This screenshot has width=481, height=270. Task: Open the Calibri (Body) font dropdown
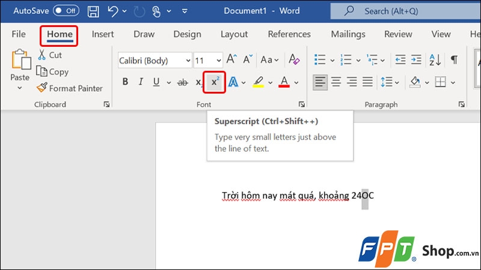[x=188, y=61]
